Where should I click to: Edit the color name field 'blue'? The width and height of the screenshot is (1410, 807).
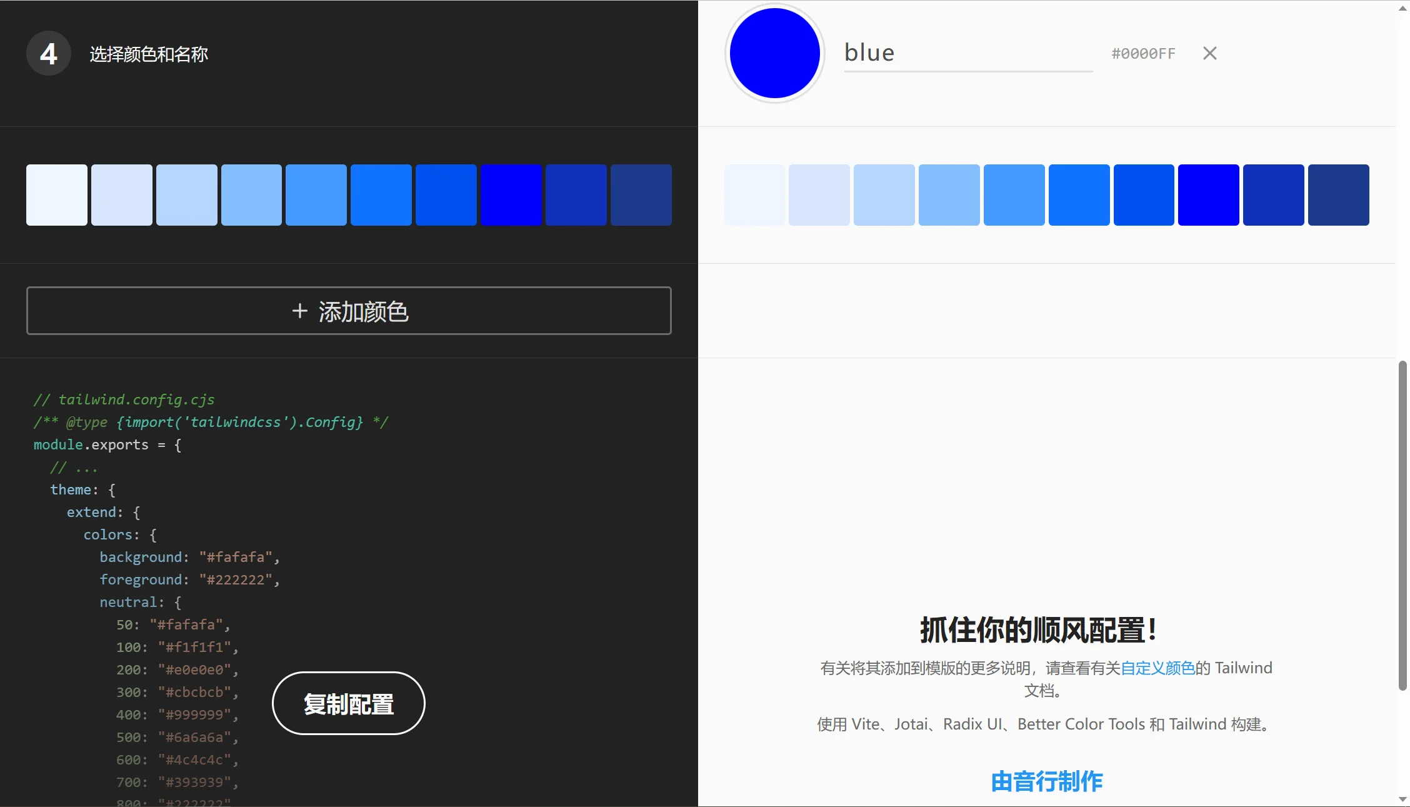[968, 53]
